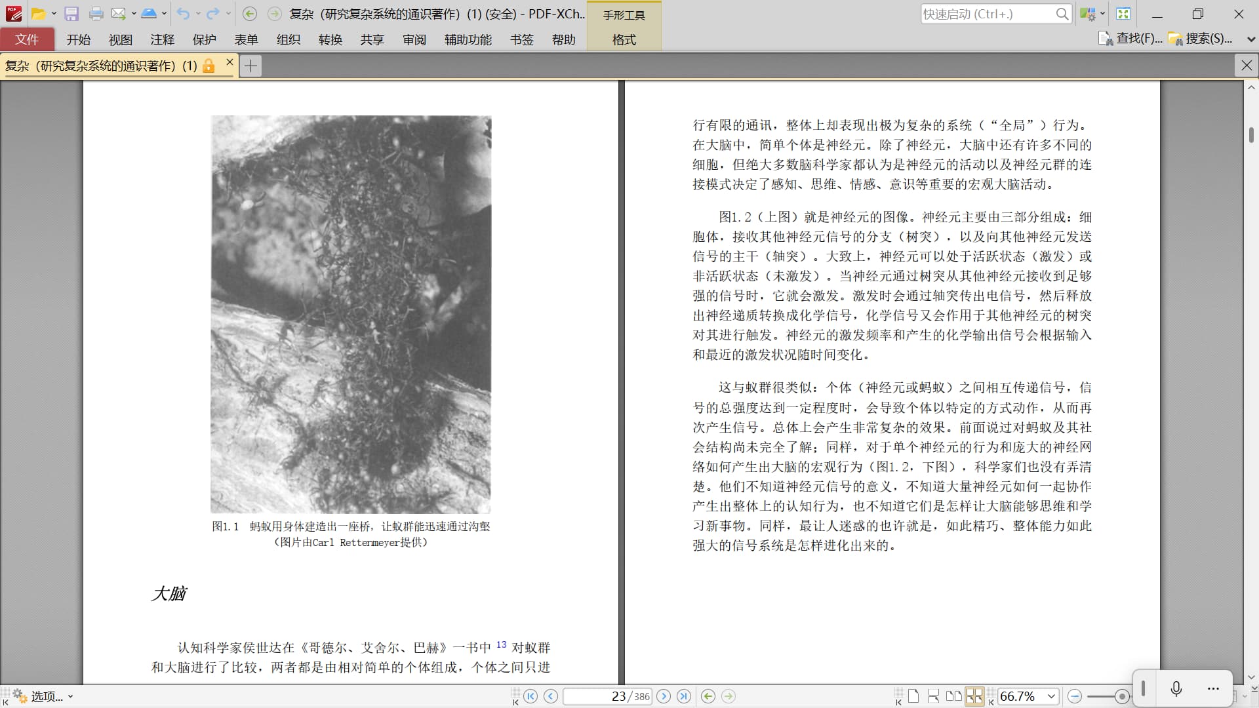Open the 书签 menu tab
The height and width of the screenshot is (708, 1259).
click(x=521, y=40)
